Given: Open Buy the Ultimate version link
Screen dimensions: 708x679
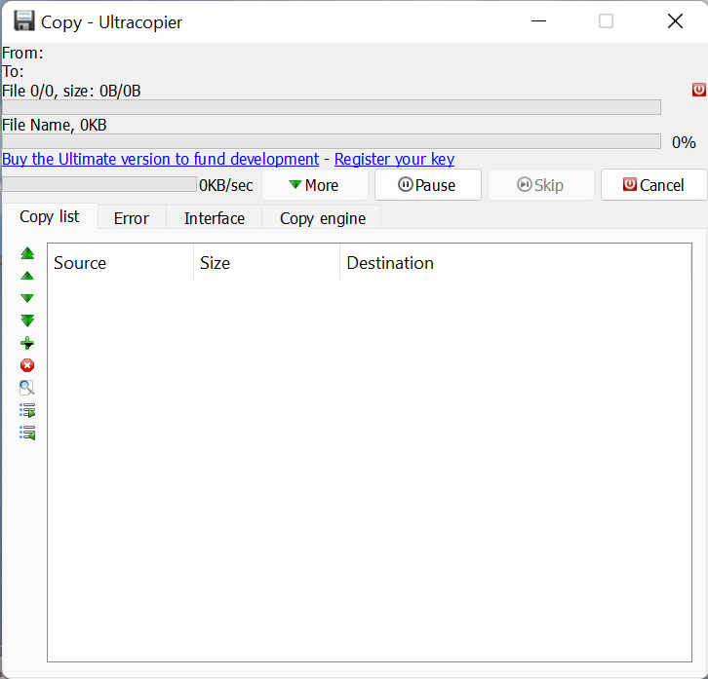Looking at the screenshot, I should coord(160,159).
